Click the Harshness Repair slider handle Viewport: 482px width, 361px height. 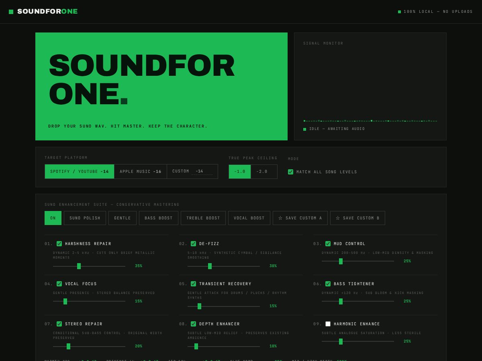(x=79, y=266)
